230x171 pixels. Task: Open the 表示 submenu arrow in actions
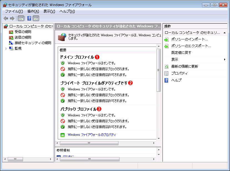(x=224, y=59)
